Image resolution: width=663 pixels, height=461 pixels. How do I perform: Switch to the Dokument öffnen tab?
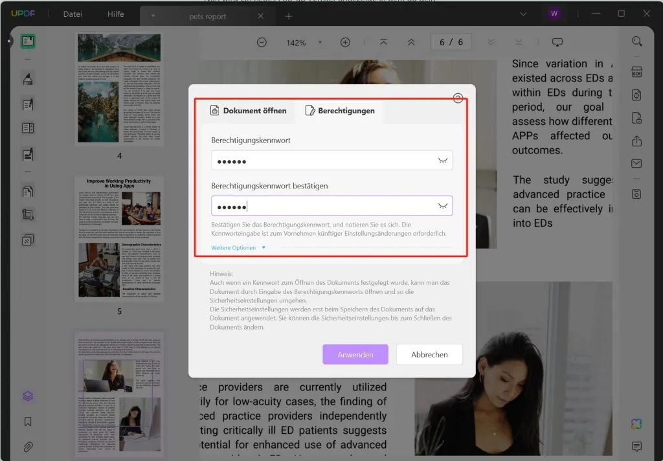click(x=248, y=111)
